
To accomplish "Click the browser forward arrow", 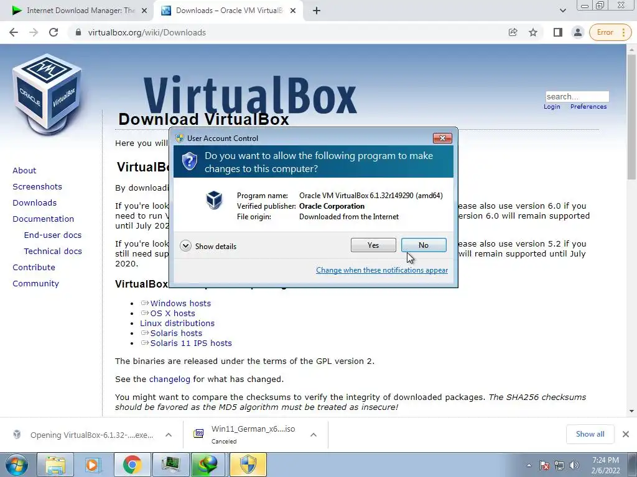I will 34,32.
